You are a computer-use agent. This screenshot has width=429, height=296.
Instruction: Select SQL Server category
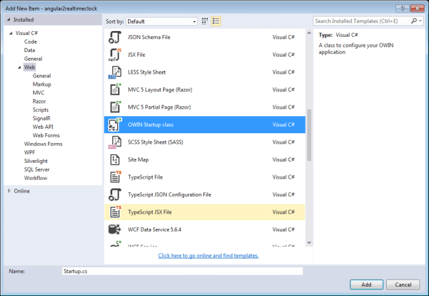37,169
